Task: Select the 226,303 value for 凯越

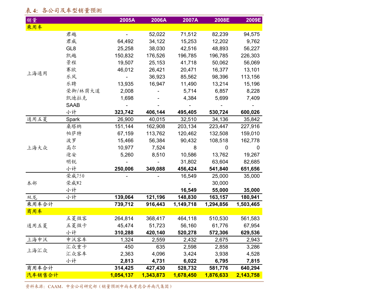Action: (250, 56)
